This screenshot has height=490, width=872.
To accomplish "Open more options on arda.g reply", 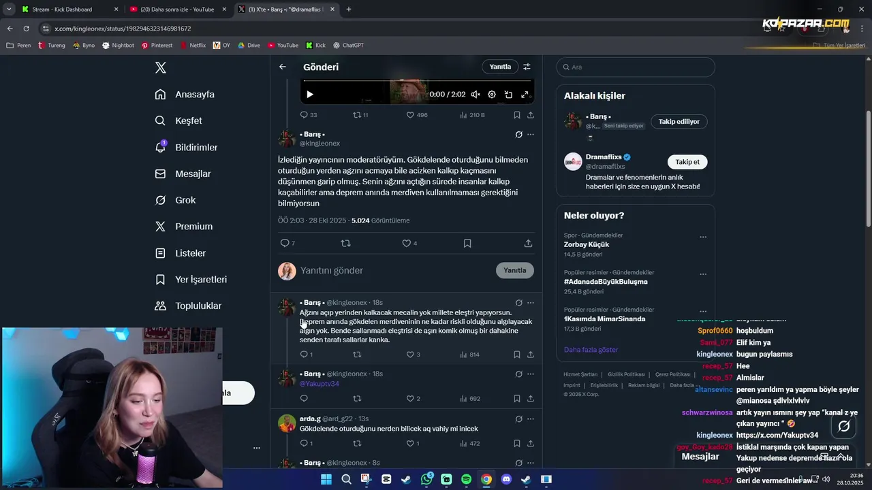I will (x=531, y=419).
